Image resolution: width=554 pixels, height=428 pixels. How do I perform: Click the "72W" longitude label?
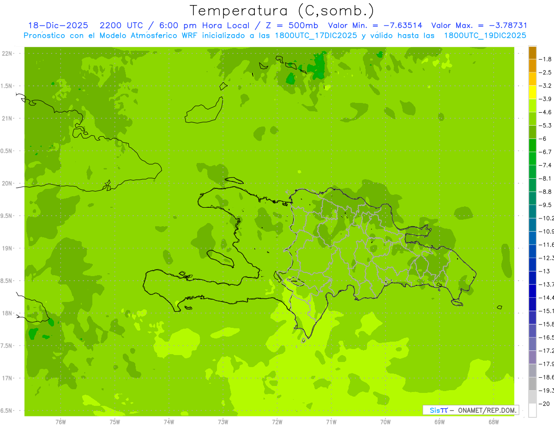(277, 422)
